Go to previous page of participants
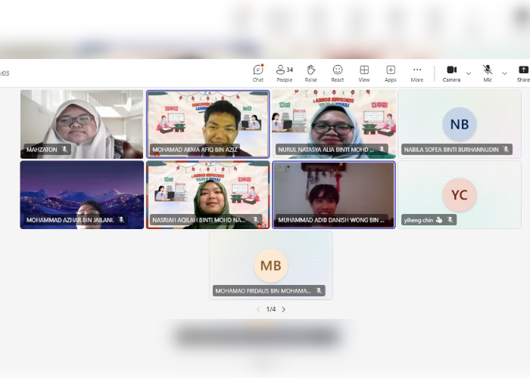The height and width of the screenshot is (378, 530). 257,309
